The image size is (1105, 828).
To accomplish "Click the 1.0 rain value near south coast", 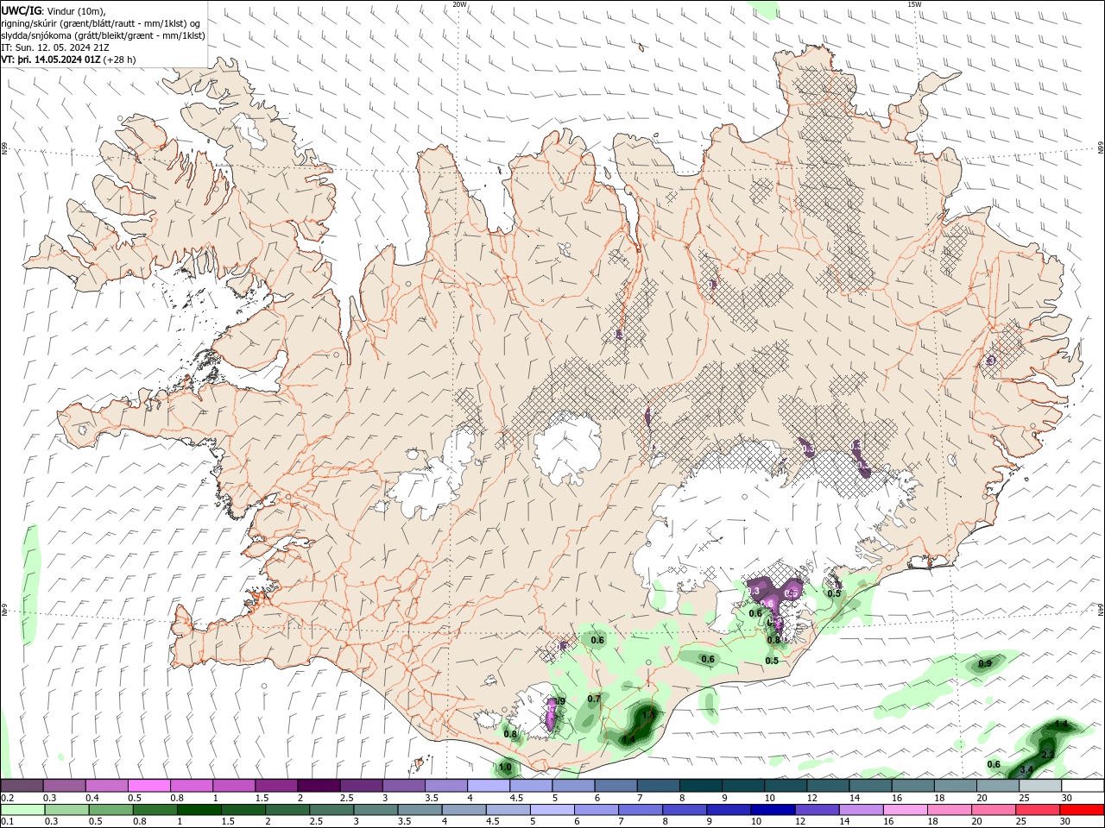I will pos(505,767).
